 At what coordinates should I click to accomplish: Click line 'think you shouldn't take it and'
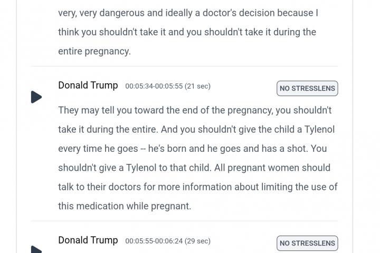point(187,32)
